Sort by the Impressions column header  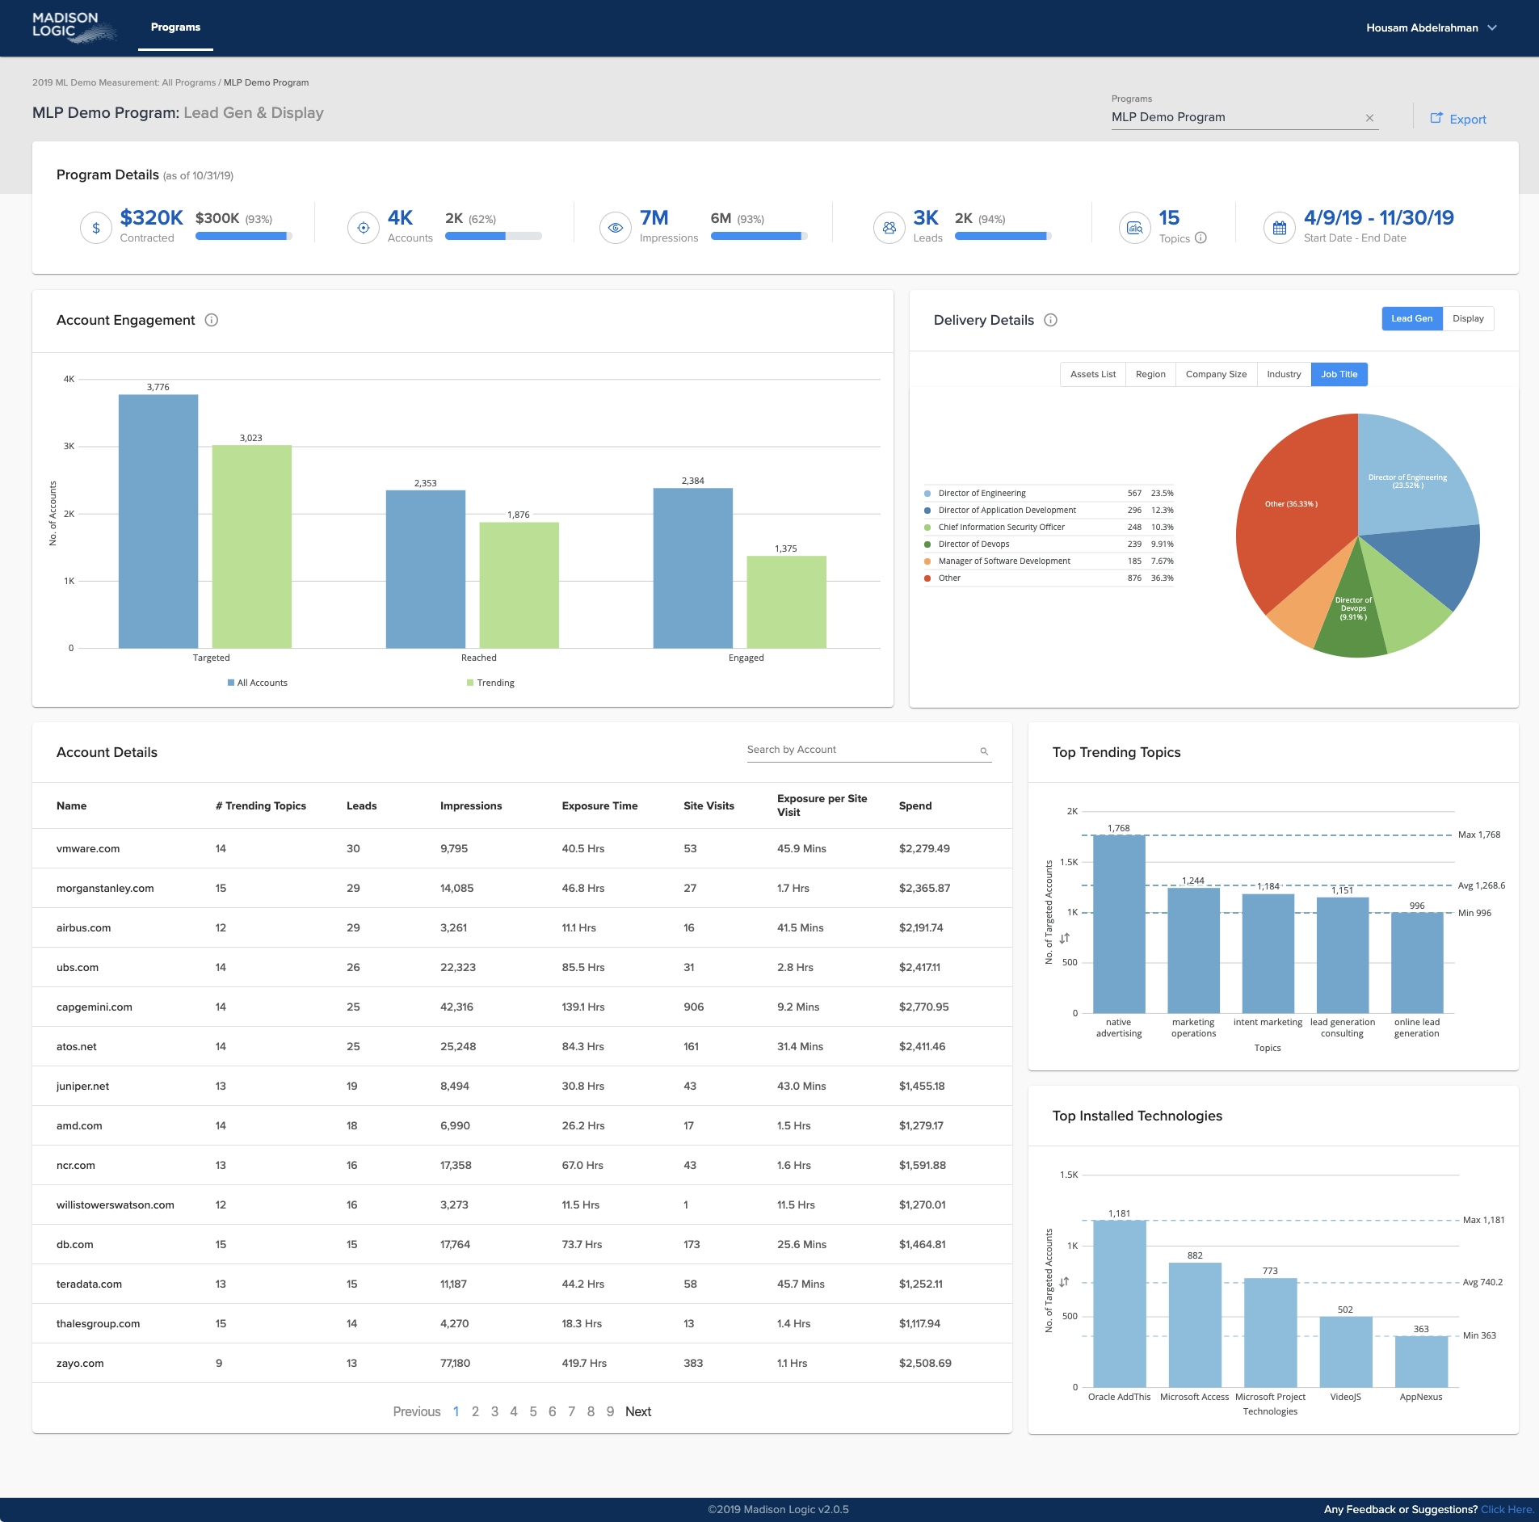point(471,805)
